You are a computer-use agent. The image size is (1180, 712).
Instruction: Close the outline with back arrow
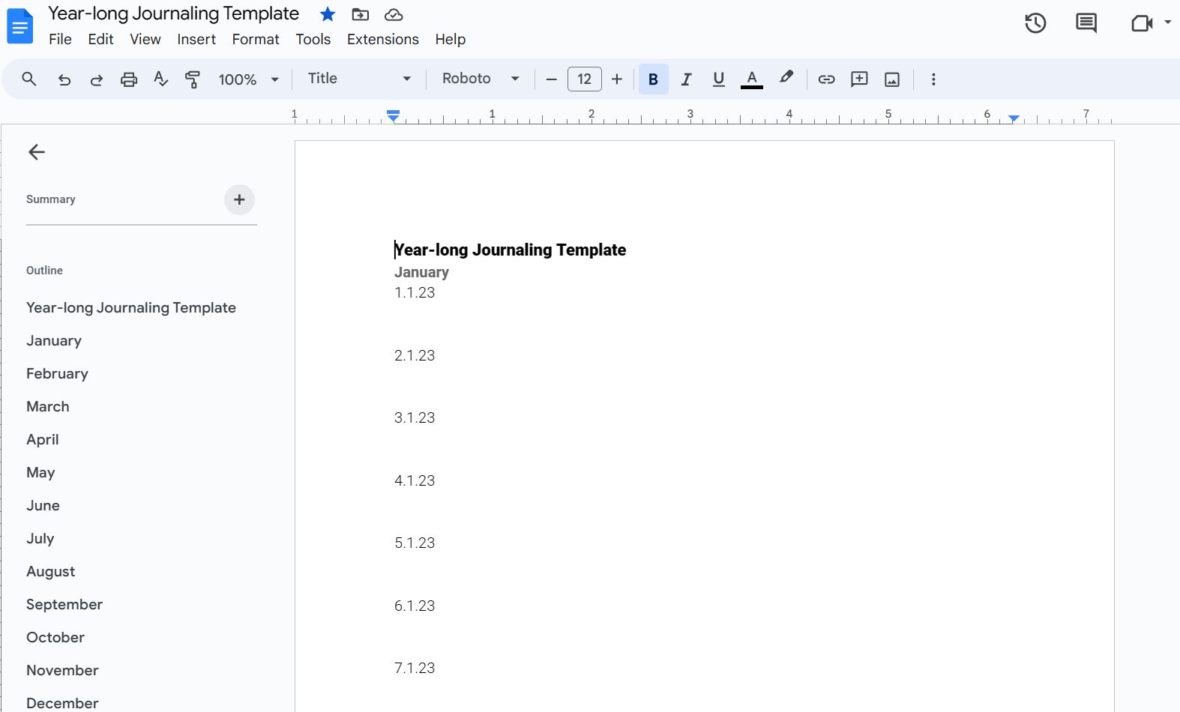(37, 152)
